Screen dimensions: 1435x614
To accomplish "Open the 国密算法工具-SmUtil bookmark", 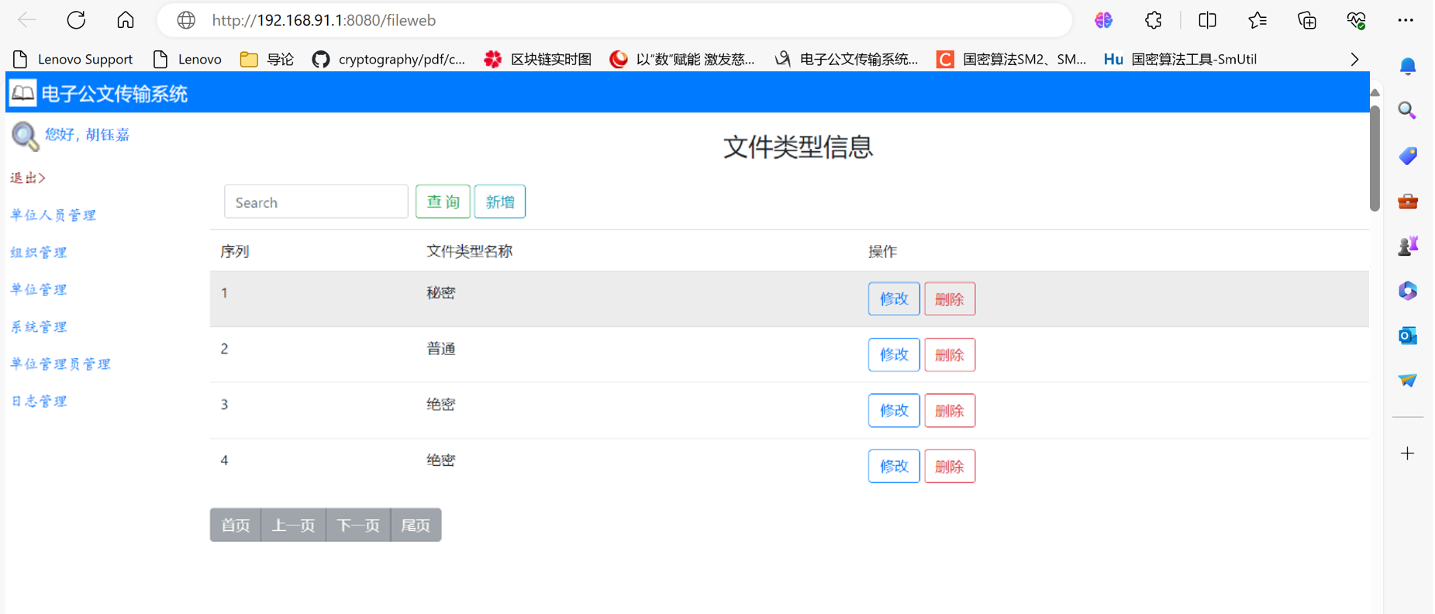I will pos(1181,59).
